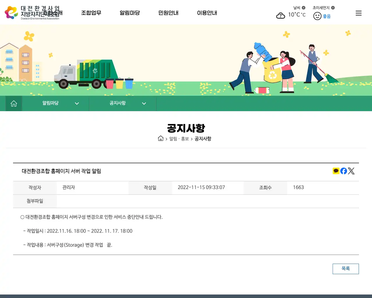Open the 날씨 settings gear
Image resolution: width=372 pixels, height=298 pixels.
[303, 8]
